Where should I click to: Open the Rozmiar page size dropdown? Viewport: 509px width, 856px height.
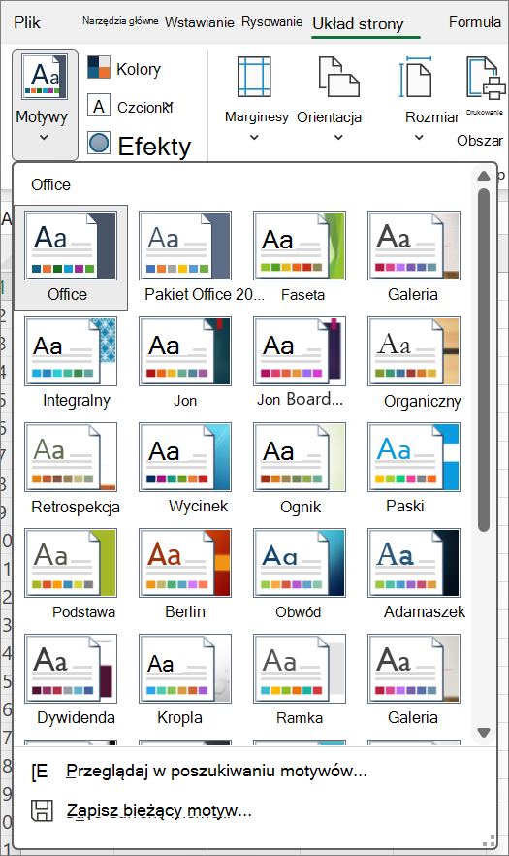(431, 99)
